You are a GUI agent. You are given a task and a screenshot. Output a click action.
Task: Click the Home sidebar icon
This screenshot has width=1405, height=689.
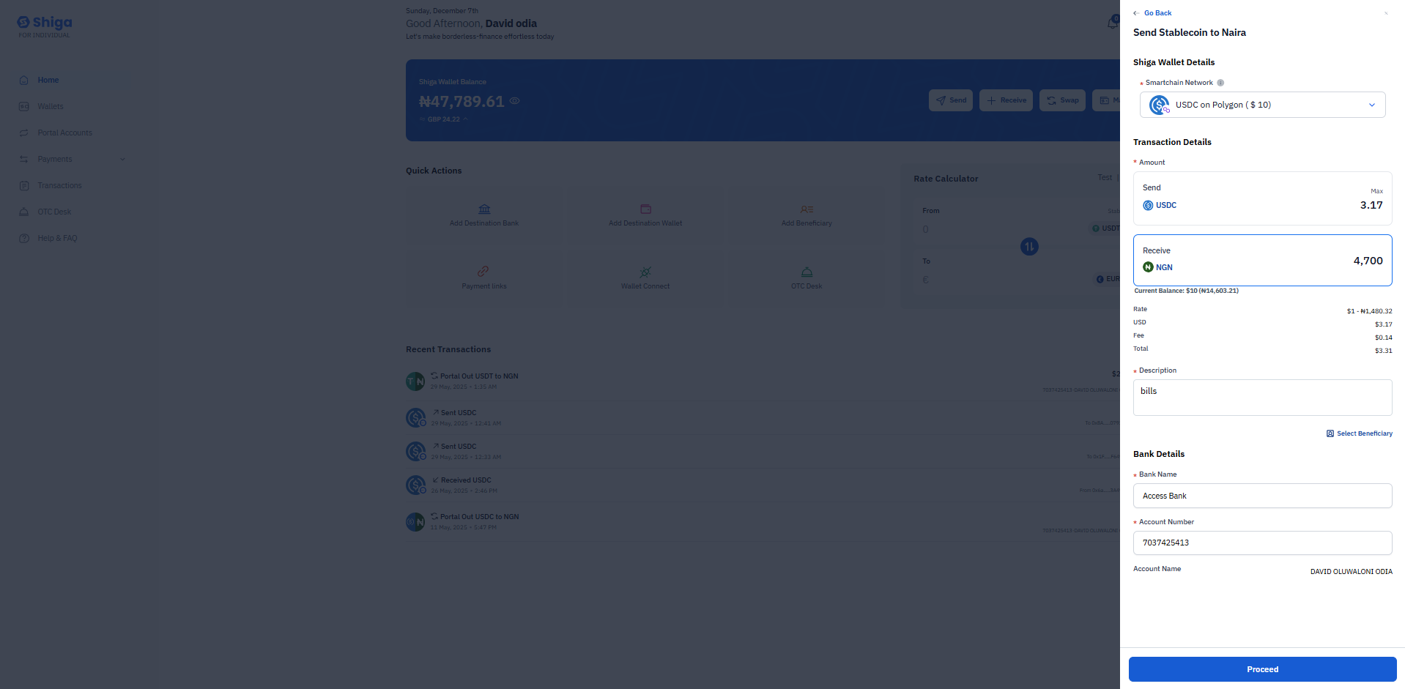pyautogui.click(x=24, y=81)
